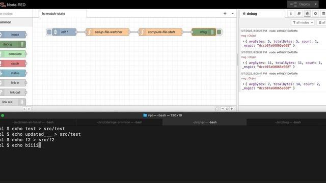Show the help book sidebar icon

pos(299,14)
